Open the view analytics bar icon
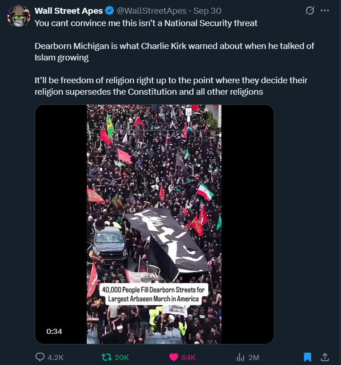The image size is (341, 365). point(240,357)
